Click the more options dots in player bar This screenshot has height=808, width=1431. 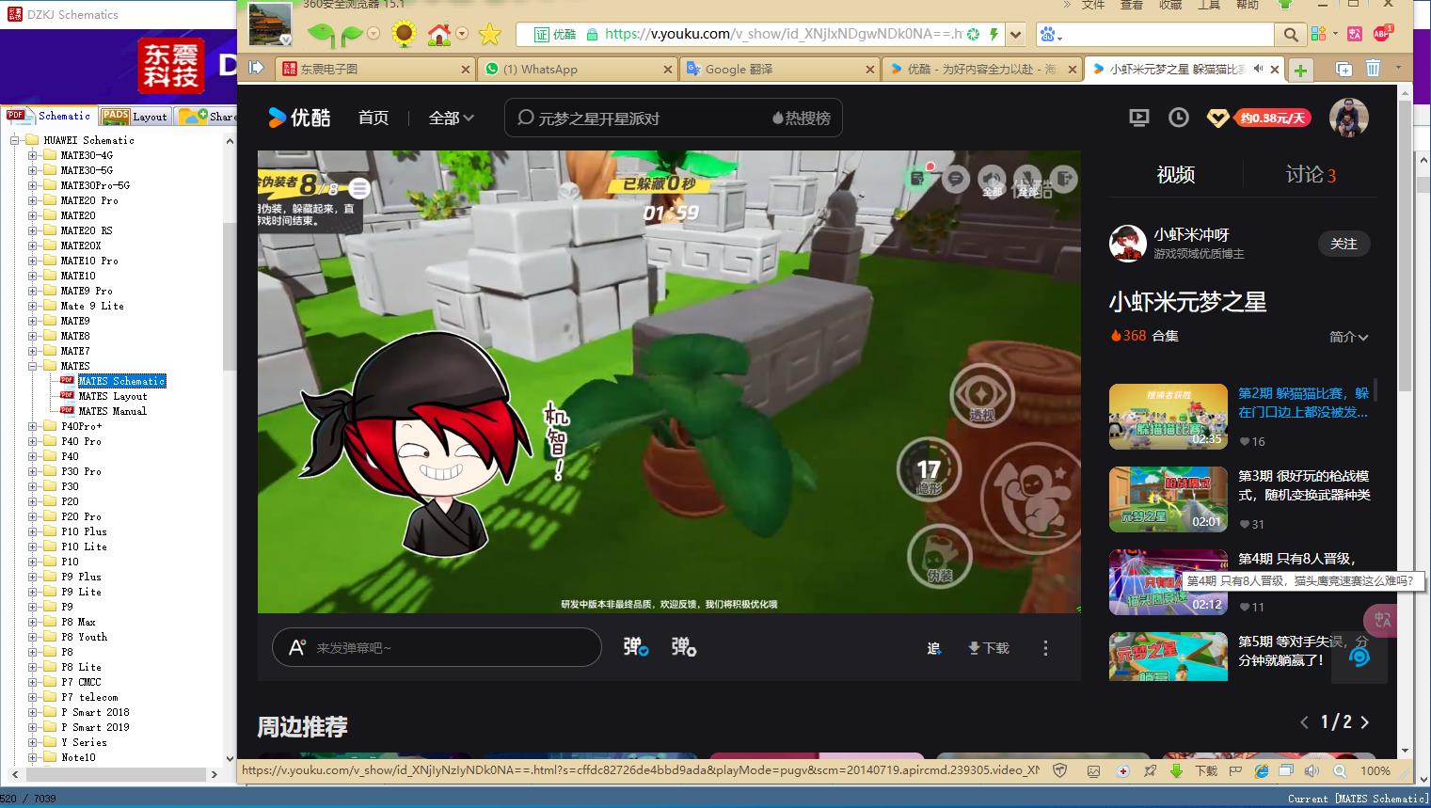(x=1045, y=648)
